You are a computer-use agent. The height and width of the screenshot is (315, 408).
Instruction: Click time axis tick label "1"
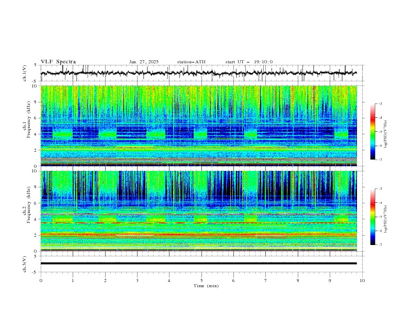point(73,281)
